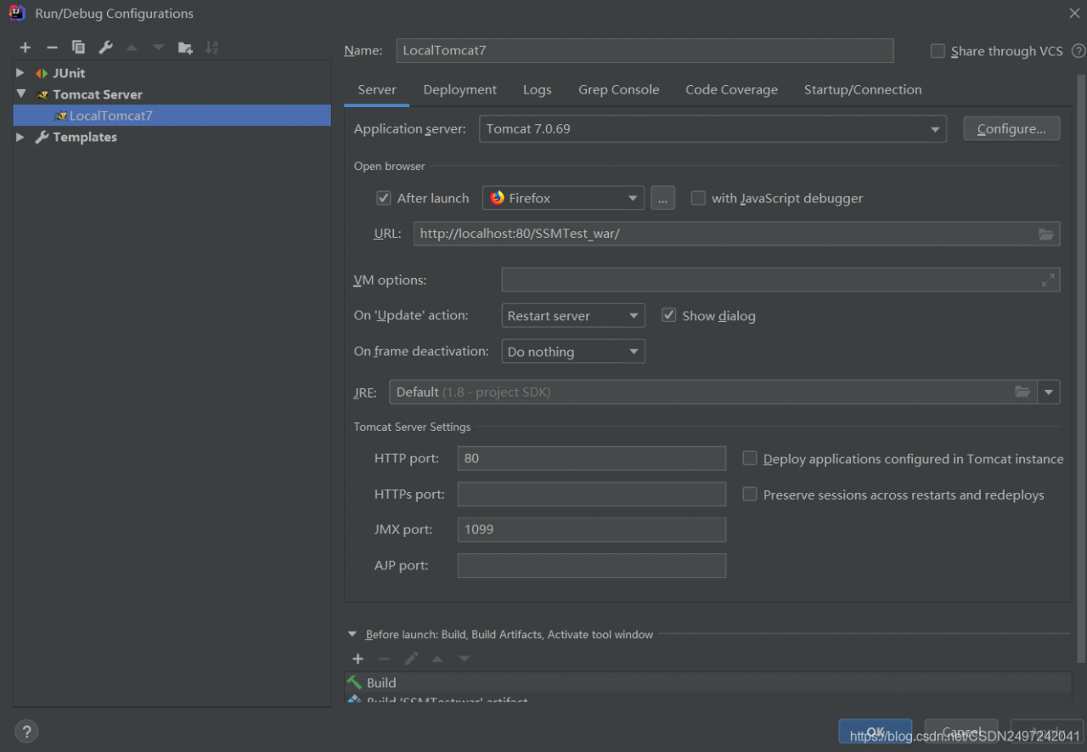
Task: Open On 'Update' action Restart server dropdown
Action: click(x=573, y=315)
